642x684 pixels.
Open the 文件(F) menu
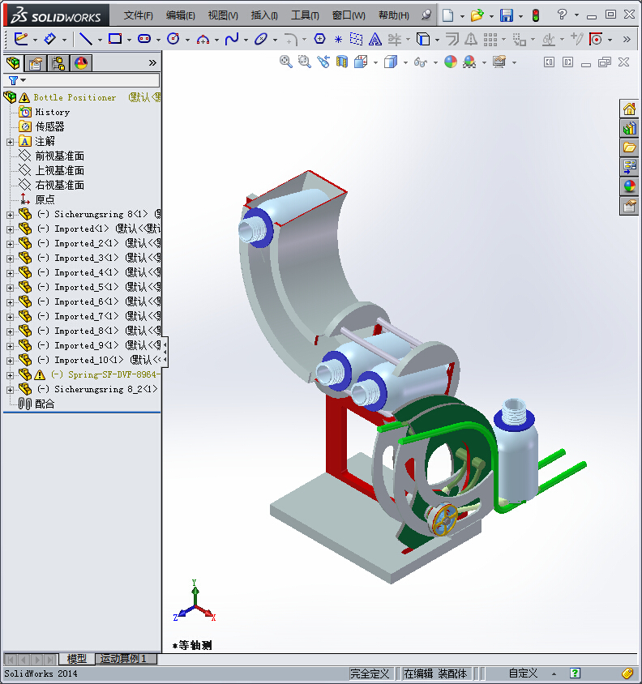[x=138, y=15]
